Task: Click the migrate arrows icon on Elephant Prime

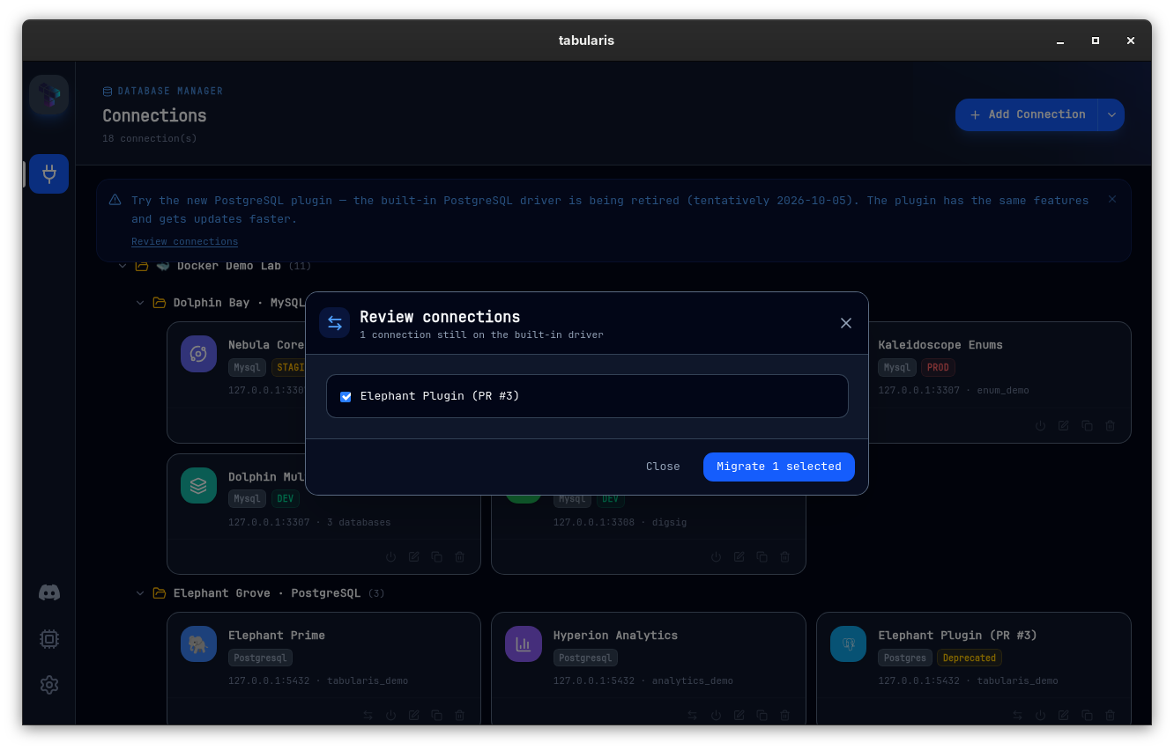Action: pyautogui.click(x=368, y=716)
